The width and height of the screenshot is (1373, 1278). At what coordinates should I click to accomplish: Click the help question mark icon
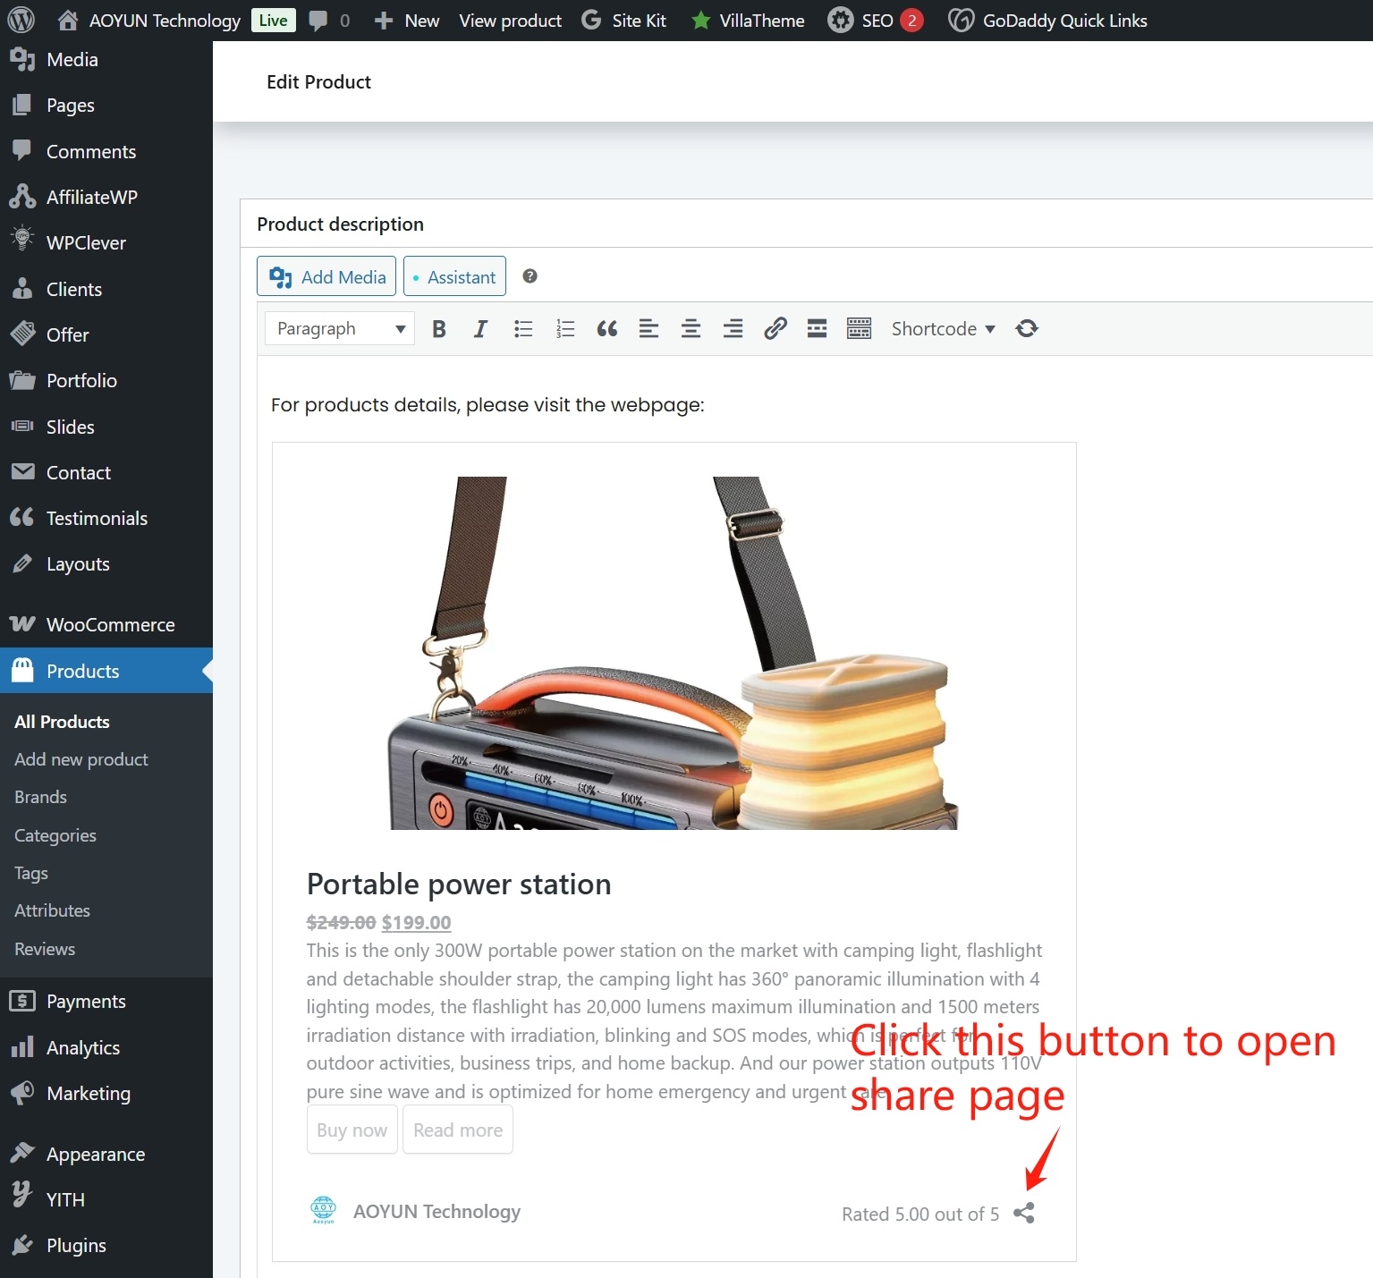530,276
